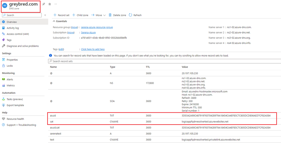Click the Overview sidebar icon

(x=3, y=22)
